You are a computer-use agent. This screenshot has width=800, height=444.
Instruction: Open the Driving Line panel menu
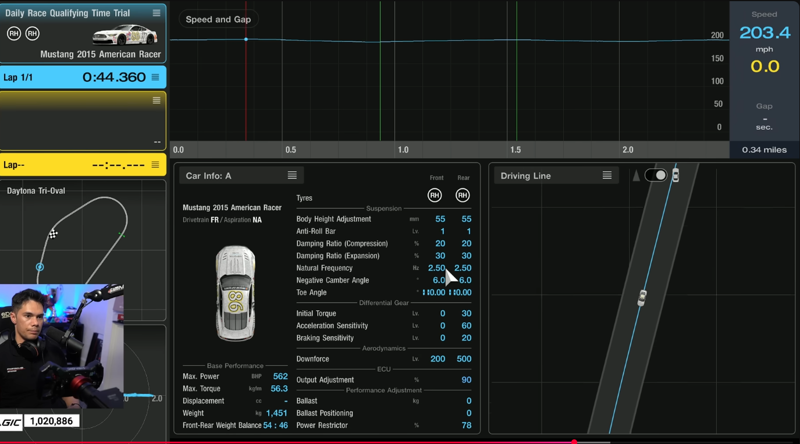click(607, 175)
